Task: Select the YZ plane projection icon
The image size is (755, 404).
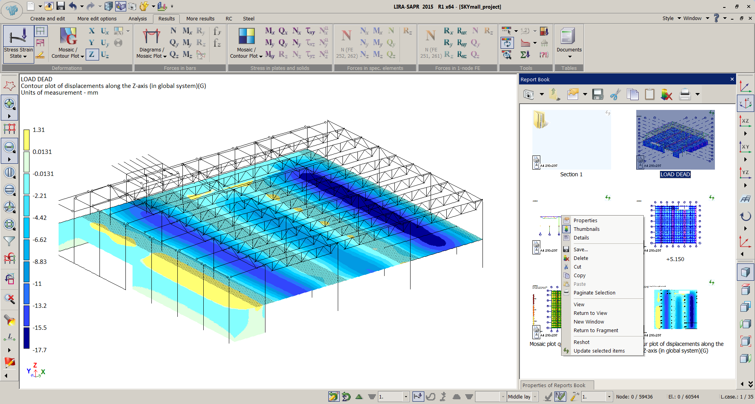Action: click(745, 172)
